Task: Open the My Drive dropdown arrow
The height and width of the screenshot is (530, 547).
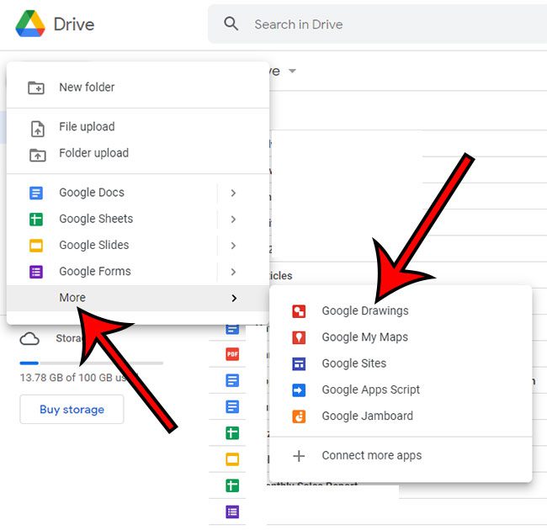Action: tap(292, 72)
